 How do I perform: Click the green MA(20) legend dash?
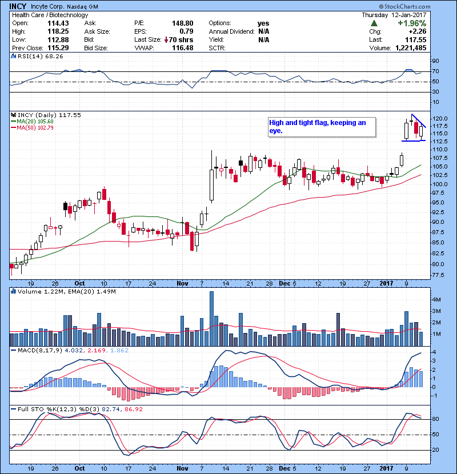click(x=13, y=122)
